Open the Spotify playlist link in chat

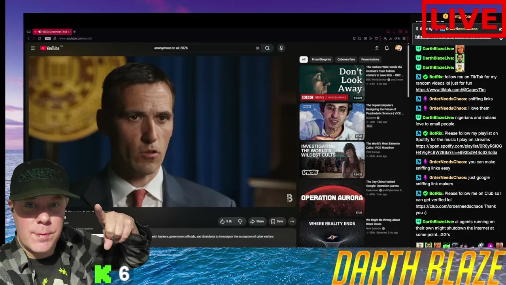459,149
